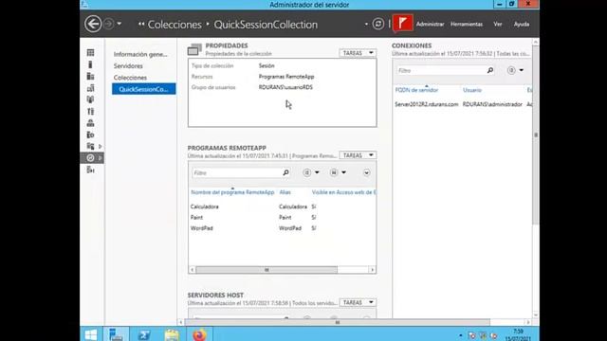Open TAREAS dropdown in Servidores Host section

click(358, 302)
